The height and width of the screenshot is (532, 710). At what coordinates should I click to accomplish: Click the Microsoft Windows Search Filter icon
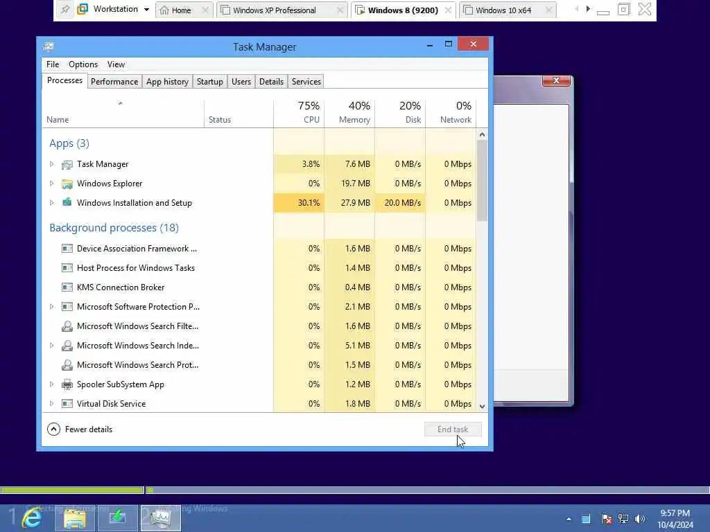pyautogui.click(x=67, y=326)
